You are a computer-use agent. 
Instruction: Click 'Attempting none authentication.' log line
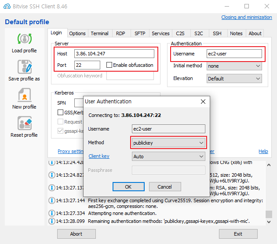click(122, 213)
